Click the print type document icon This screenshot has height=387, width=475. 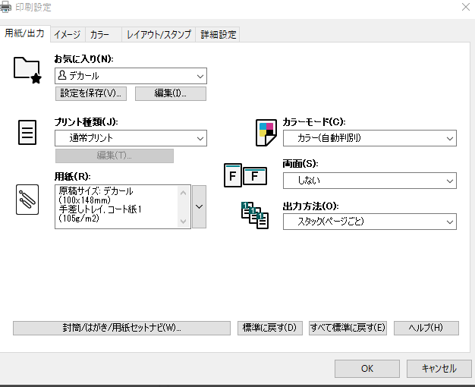point(27,133)
